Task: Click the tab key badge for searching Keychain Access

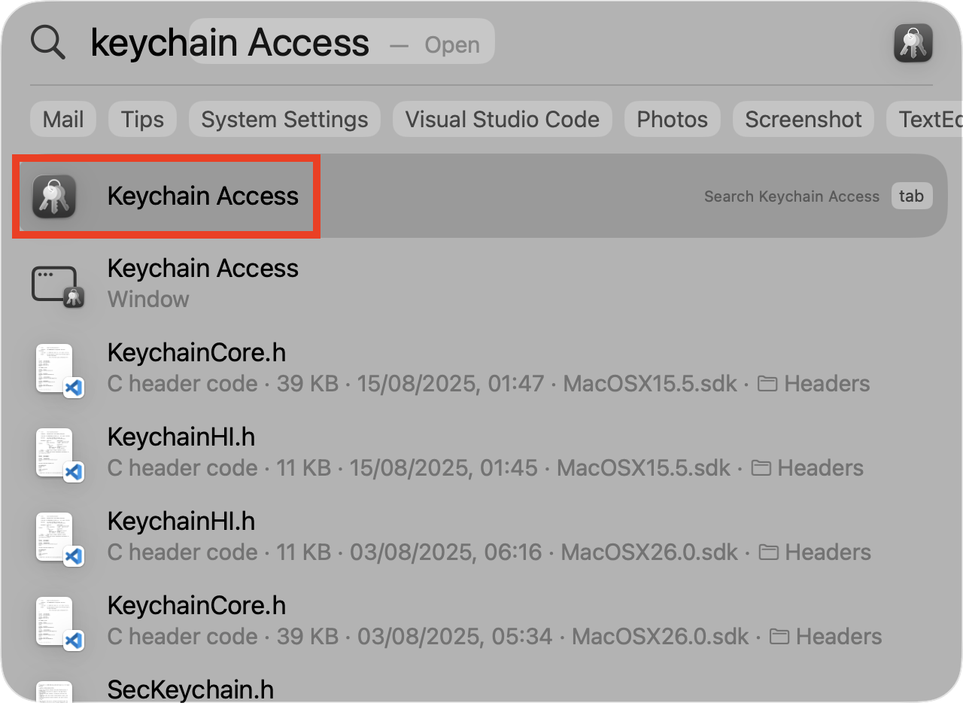Action: 911,196
